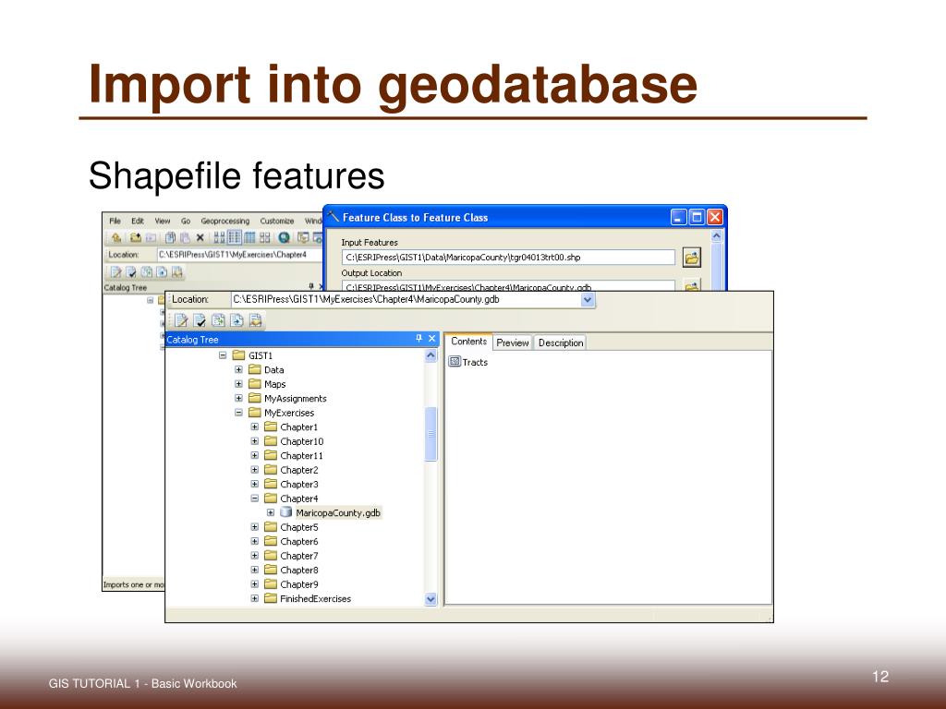
Task: Expand the MaricopaCounty.gdb node
Action: pos(271,513)
